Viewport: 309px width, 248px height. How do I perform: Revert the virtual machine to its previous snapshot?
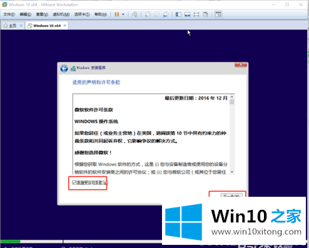(156, 14)
